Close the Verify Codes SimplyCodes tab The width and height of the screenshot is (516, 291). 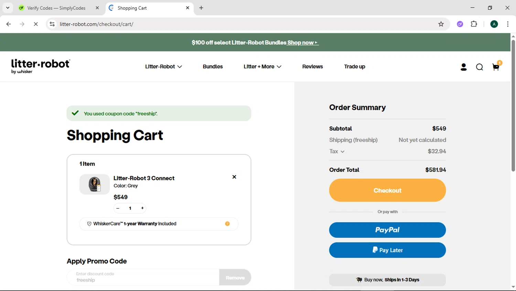coord(97,8)
